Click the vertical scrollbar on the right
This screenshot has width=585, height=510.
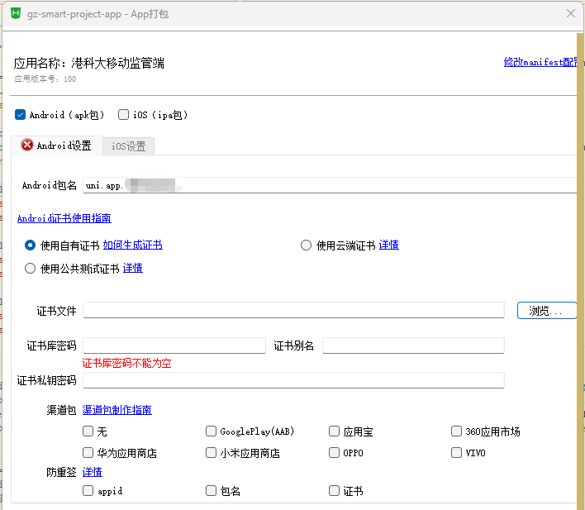tap(580, 248)
